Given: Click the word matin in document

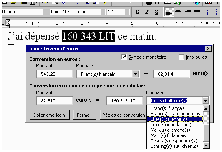Looking at the screenshot, I should [x=142, y=37].
